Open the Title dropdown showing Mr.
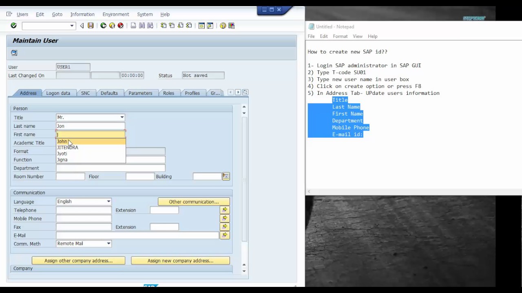This screenshot has height=293, width=522. click(x=122, y=117)
